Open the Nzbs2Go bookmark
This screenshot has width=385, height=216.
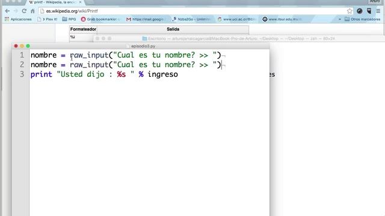click(191, 19)
